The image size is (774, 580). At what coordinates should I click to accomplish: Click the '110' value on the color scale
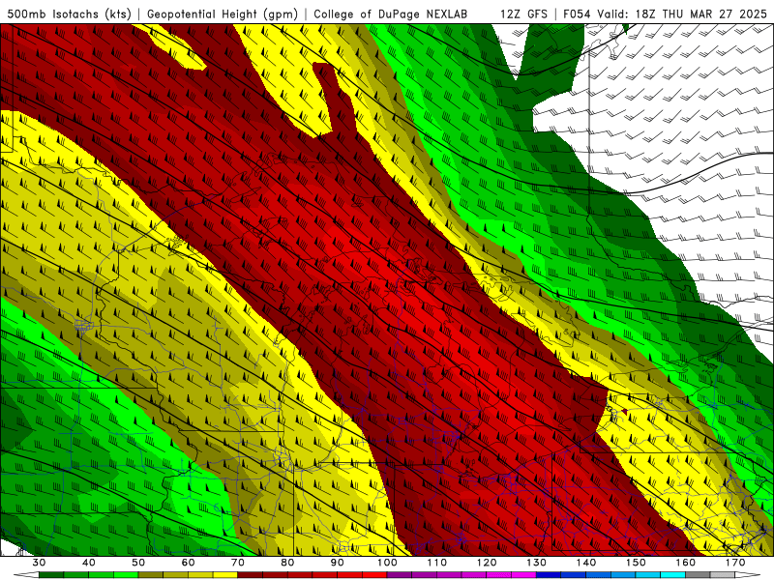click(x=437, y=563)
